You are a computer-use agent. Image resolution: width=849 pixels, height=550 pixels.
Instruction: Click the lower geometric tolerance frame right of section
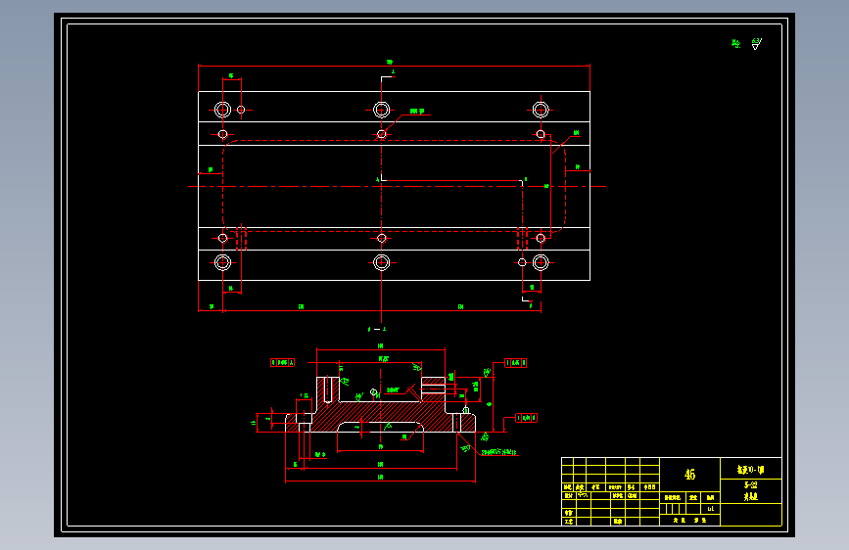click(526, 418)
